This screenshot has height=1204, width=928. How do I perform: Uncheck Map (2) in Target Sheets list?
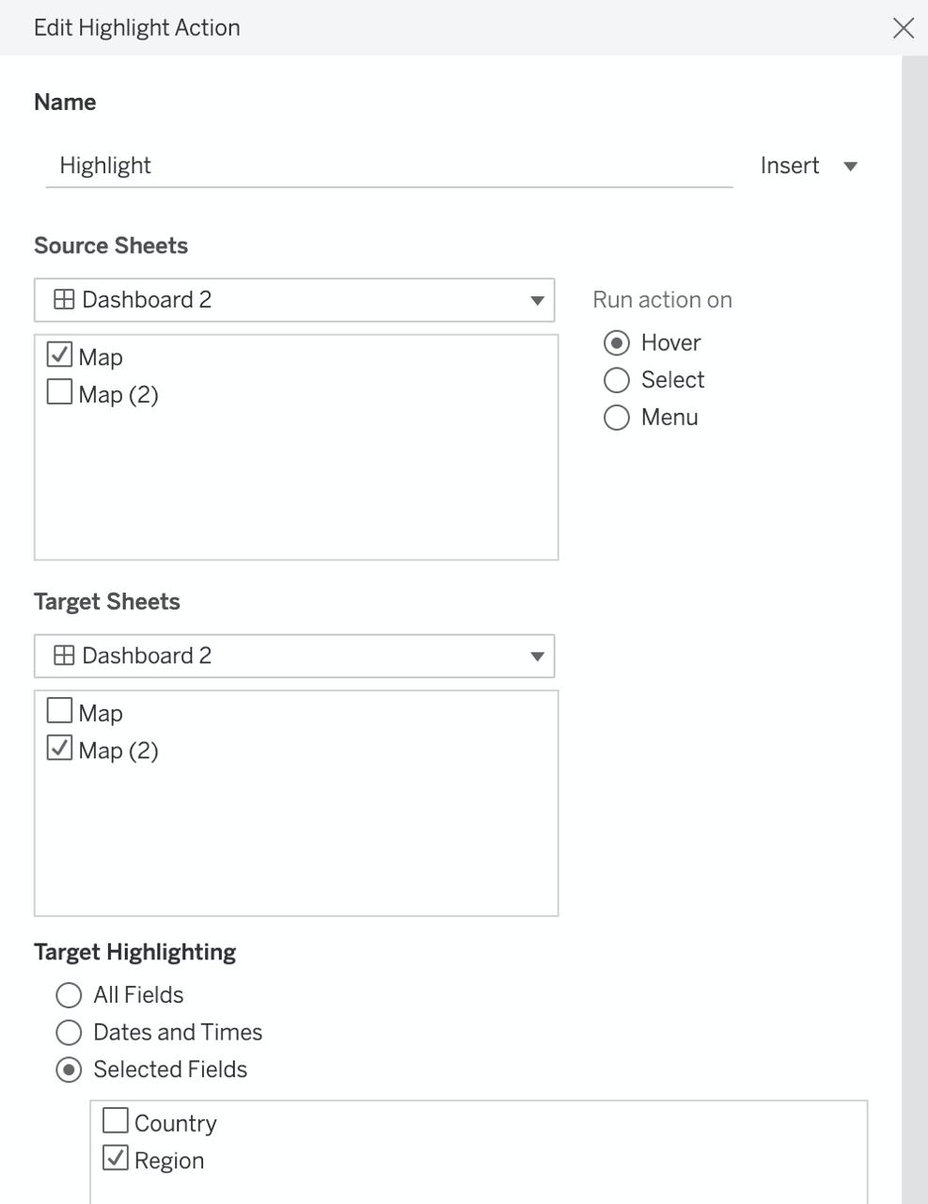(x=59, y=748)
